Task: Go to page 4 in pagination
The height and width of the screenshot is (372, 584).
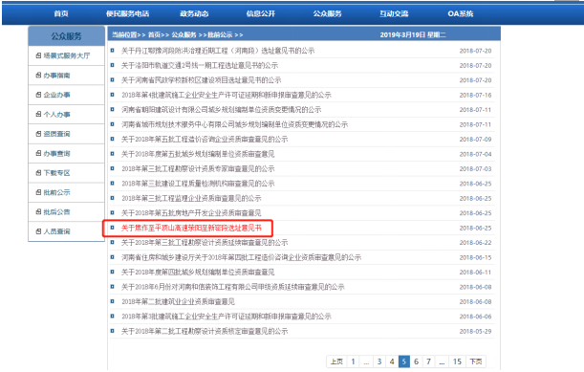Action: tap(392, 361)
